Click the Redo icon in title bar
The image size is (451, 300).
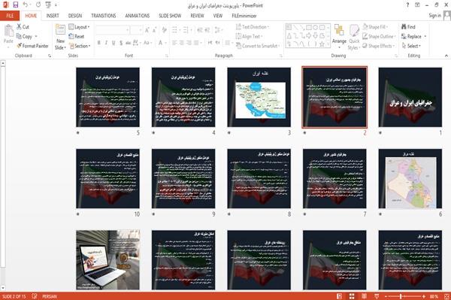[38, 5]
